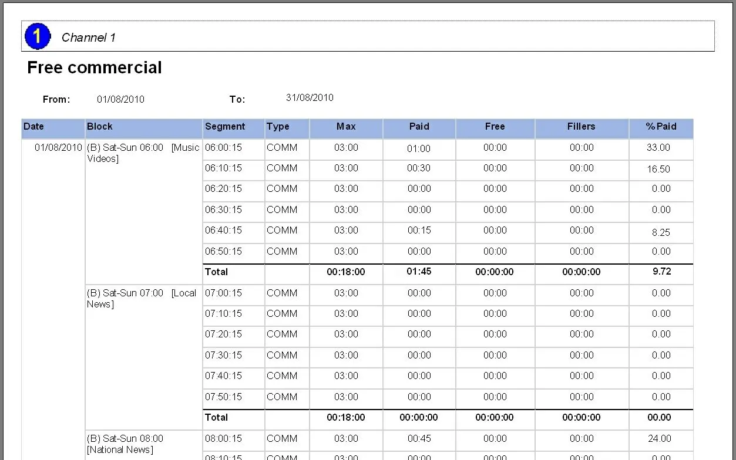Select the To date 31/08/2010
Screen dimensions: 736x460
tap(310, 98)
